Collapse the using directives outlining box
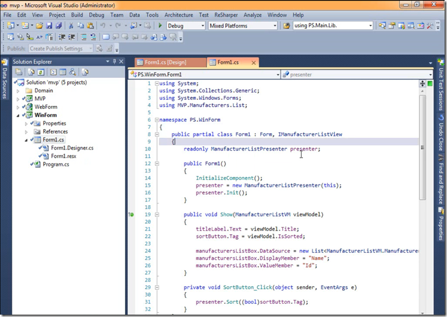 click(x=157, y=83)
